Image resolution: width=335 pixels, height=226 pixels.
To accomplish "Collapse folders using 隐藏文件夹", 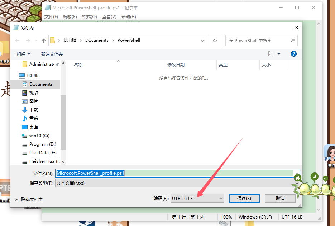I will click(x=29, y=200).
